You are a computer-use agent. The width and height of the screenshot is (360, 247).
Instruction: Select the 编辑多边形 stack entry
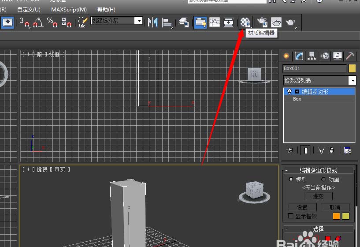(x=319, y=92)
